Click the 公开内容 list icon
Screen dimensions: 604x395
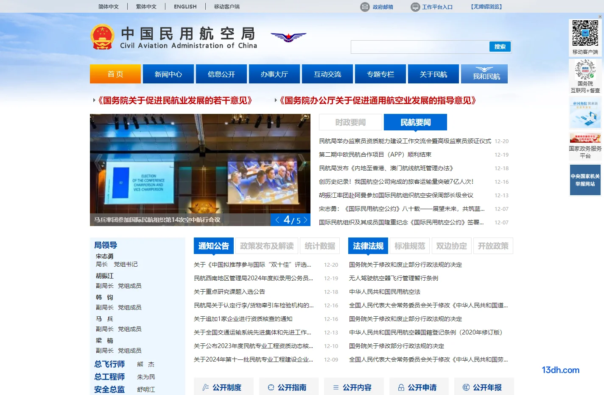pos(336,387)
